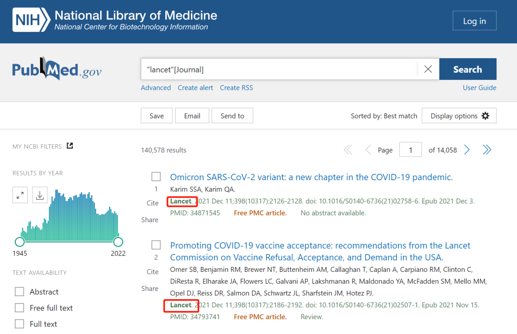The height and width of the screenshot is (334, 517).
Task: Jump to last page using double-arrow icon
Action: pos(487,150)
